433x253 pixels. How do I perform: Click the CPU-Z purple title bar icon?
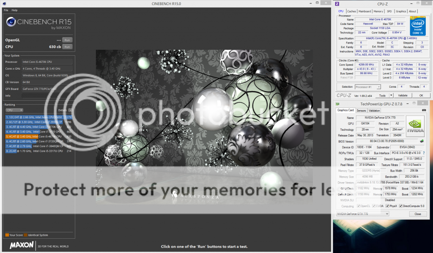coord(337,4)
